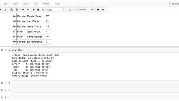Click the Male cell in row 18
Image resolution: width=179 pixels, height=101 pixels.
[x=21, y=36]
